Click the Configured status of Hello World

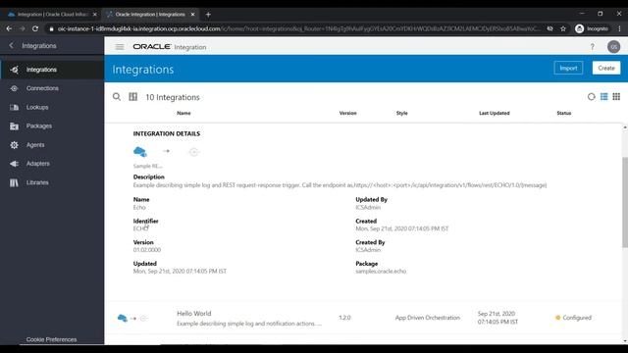pos(573,318)
